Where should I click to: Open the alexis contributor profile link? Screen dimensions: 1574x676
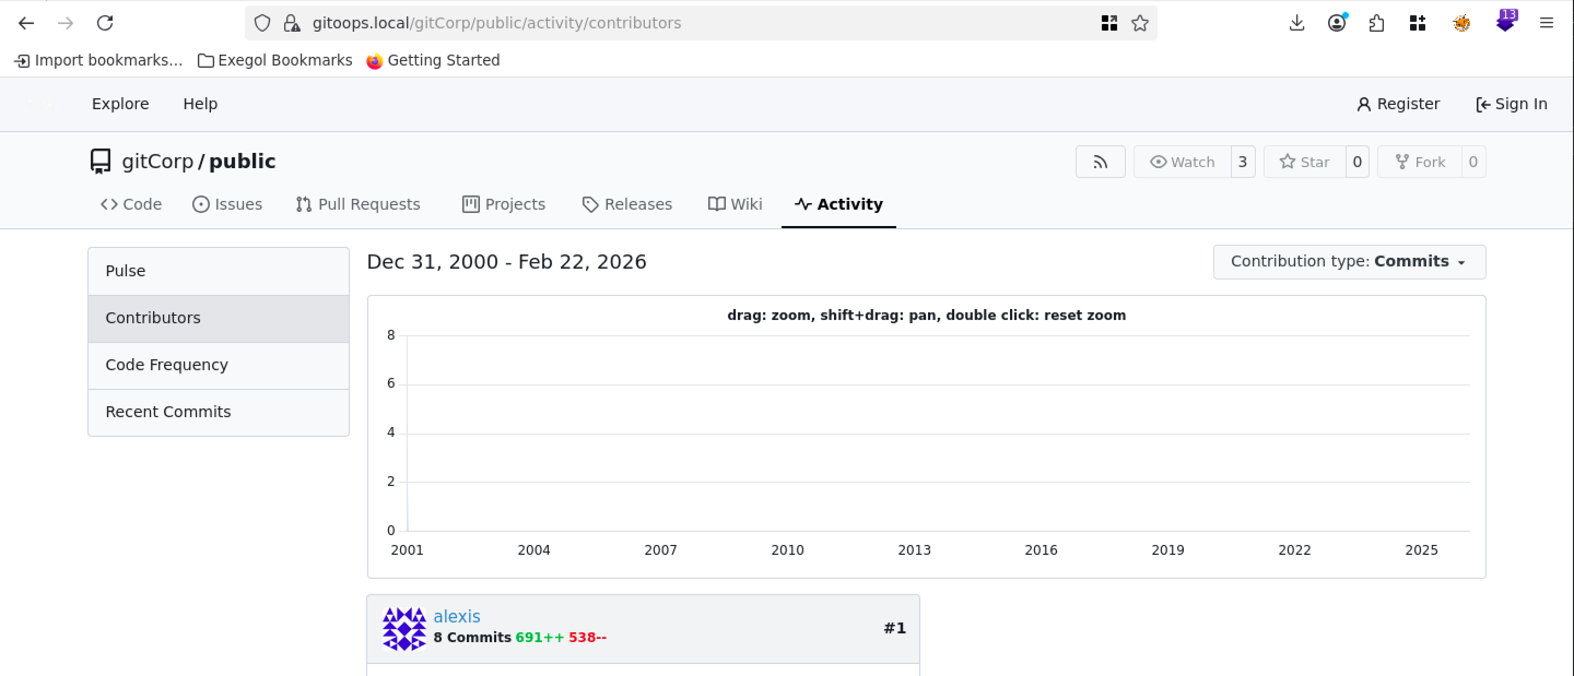click(x=456, y=616)
